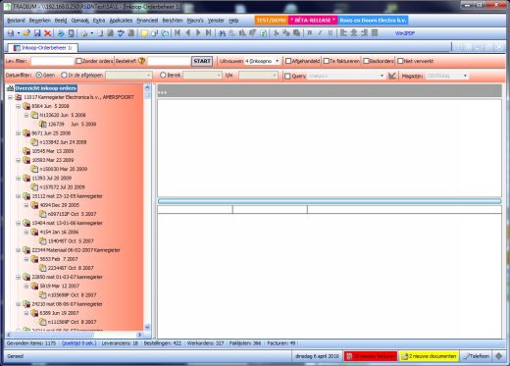The image size is (510, 366).
Task: Click the horizontal splitter bar between right panels
Action: (x=330, y=201)
